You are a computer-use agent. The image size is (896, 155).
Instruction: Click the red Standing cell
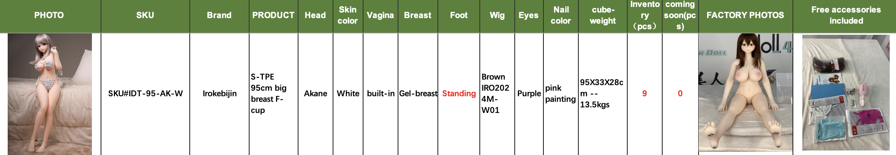(x=459, y=93)
